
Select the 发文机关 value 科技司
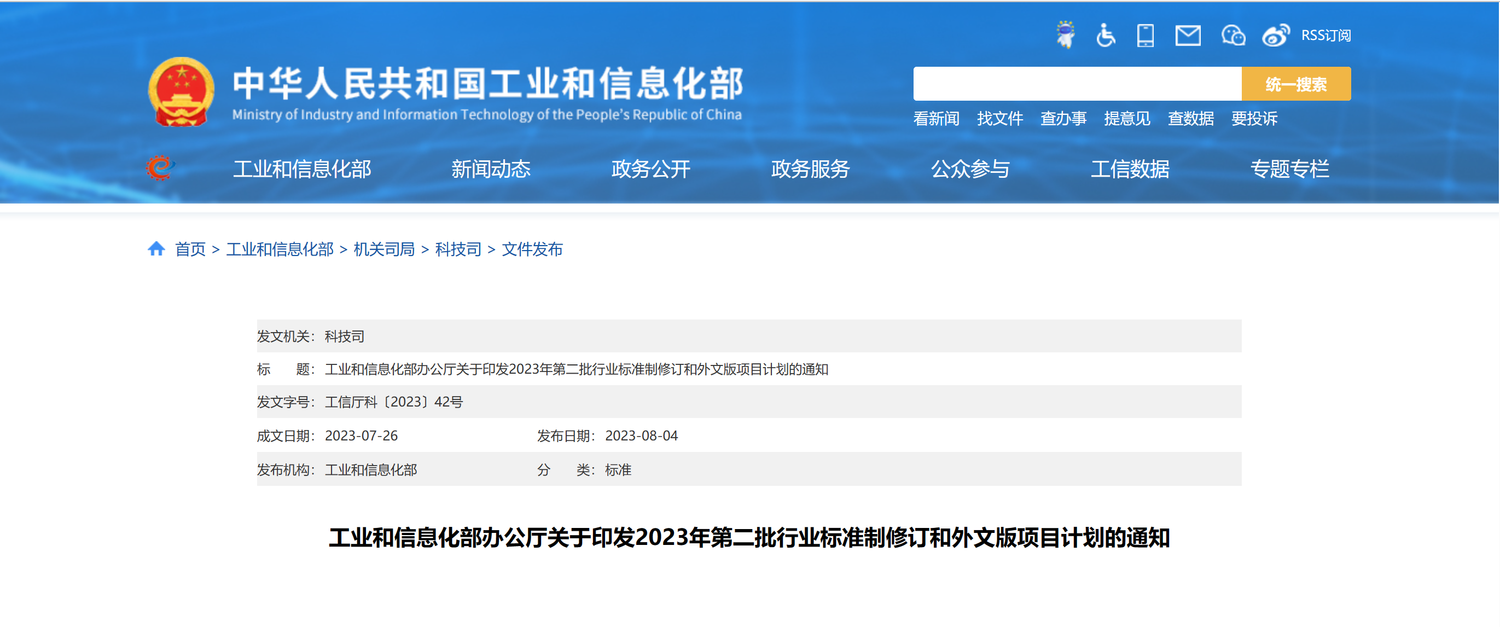(x=345, y=336)
